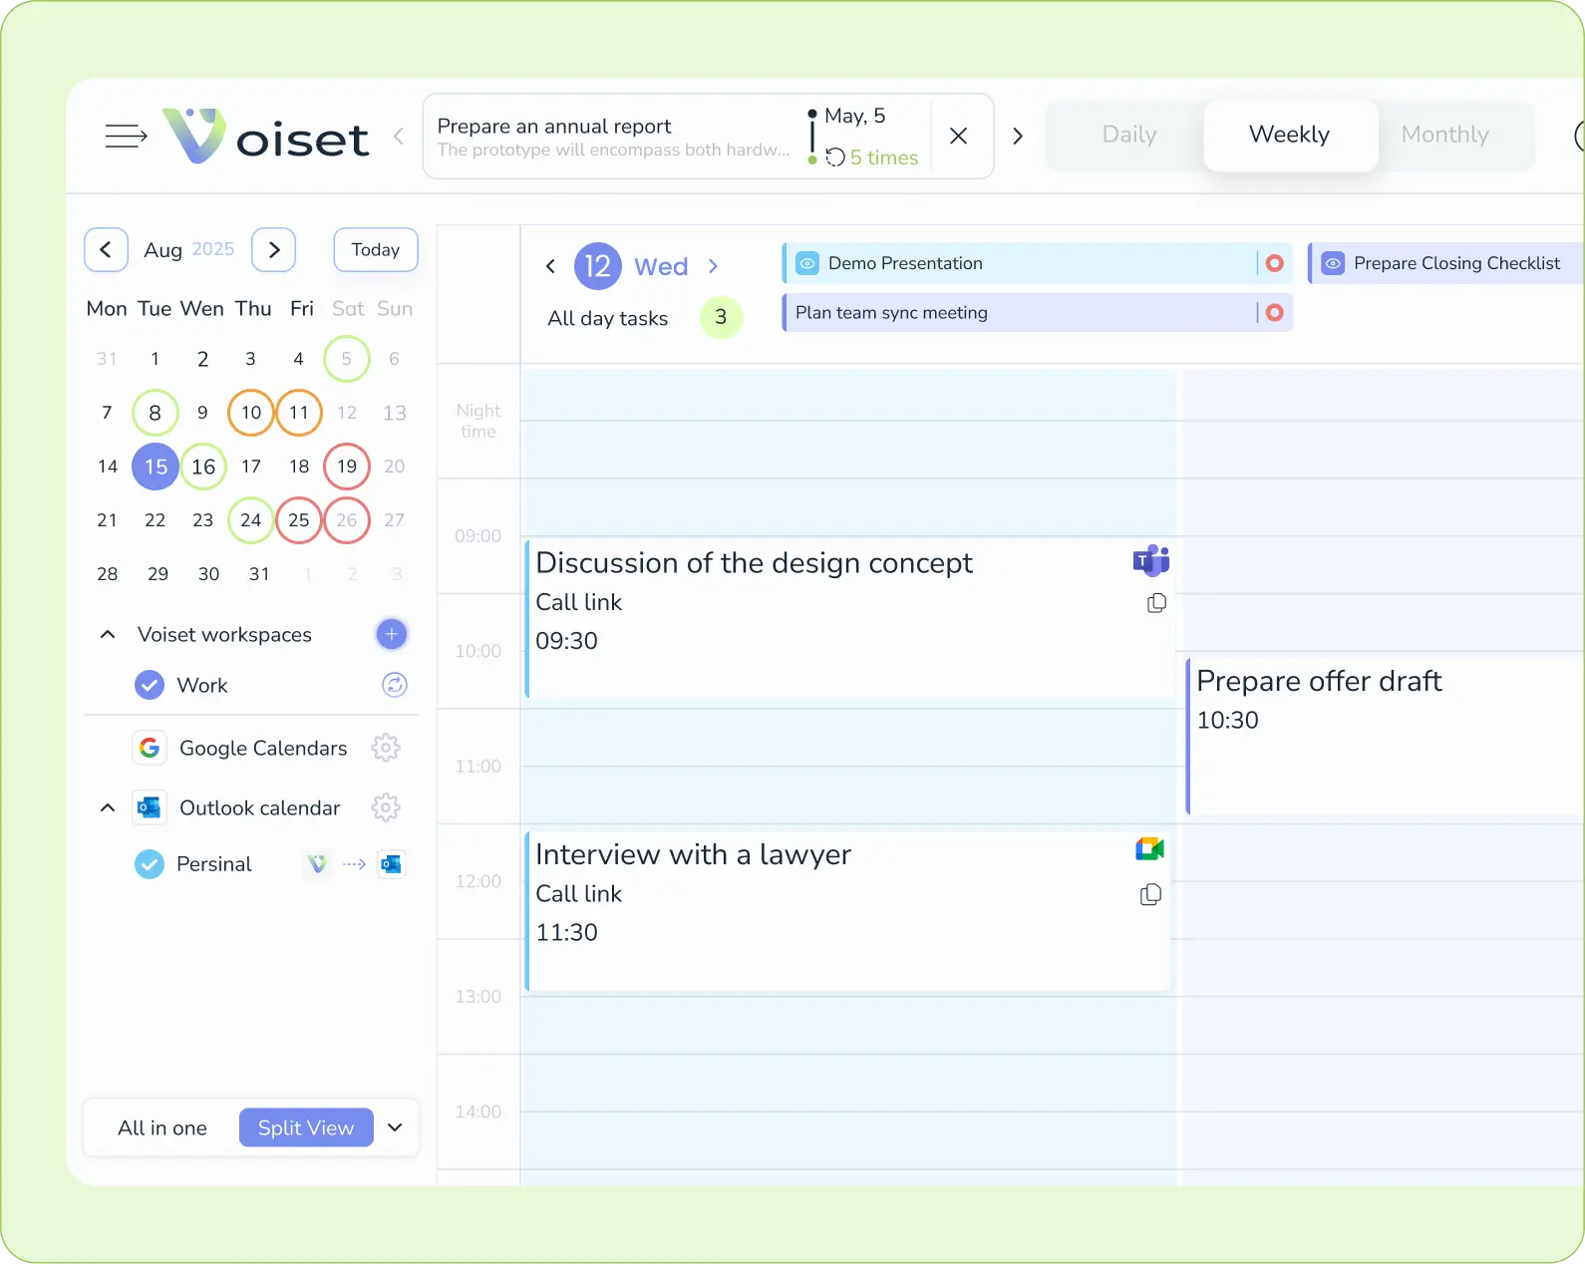
Task: Click the Night time row label
Action: [x=478, y=421]
